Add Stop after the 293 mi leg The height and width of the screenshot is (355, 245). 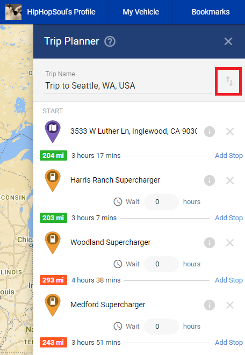coord(229,280)
